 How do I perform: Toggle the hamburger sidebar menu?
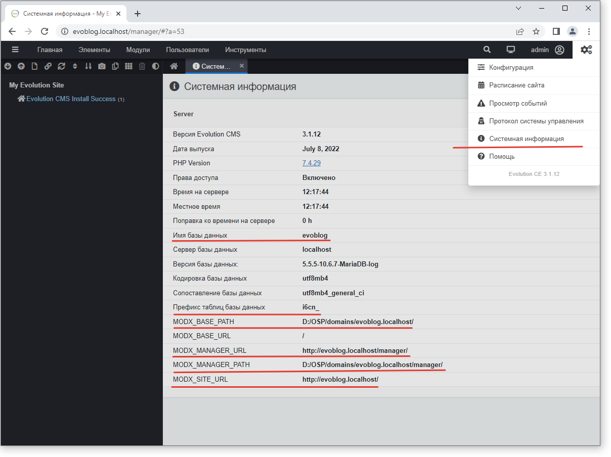(x=15, y=50)
